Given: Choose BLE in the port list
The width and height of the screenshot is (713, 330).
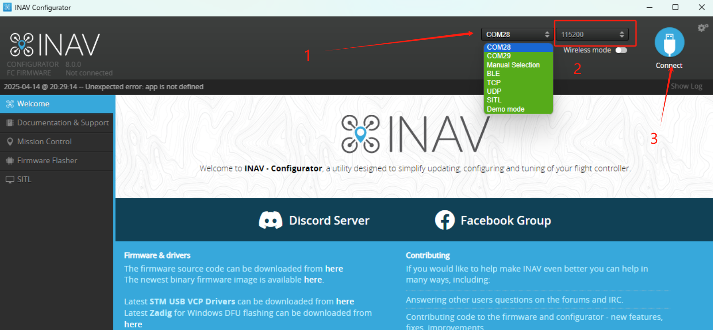Looking at the screenshot, I should click(x=518, y=74).
